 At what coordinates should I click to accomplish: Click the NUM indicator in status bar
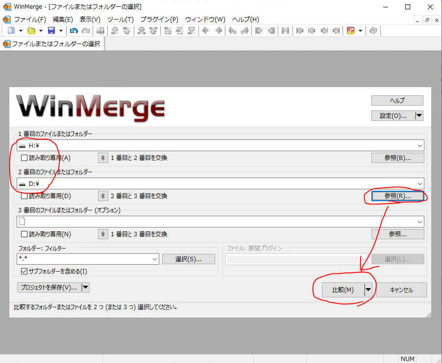click(408, 359)
